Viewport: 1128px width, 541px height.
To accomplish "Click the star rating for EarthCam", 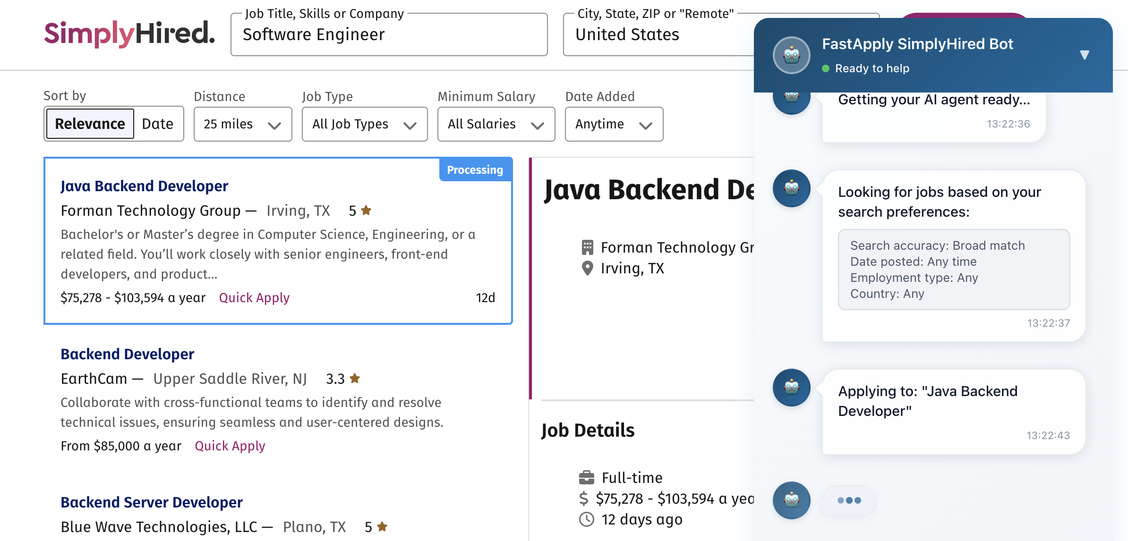I will click(355, 379).
